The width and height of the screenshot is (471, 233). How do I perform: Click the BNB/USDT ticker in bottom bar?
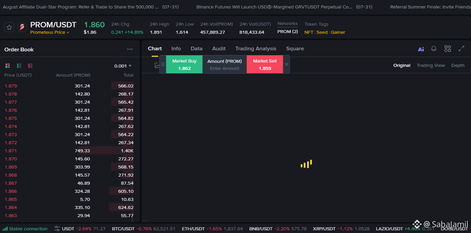click(x=278, y=229)
